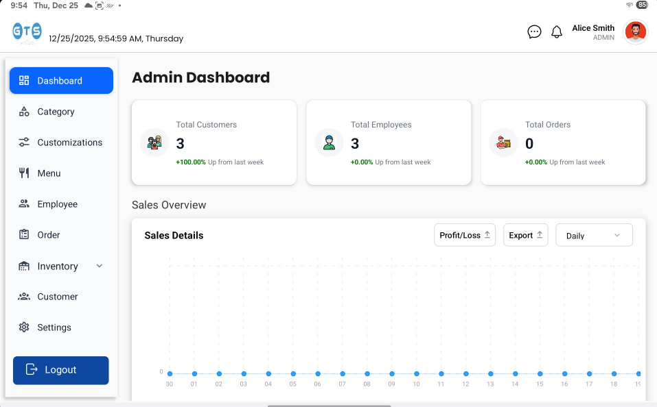Click the horizontal scrollbar at the bottom
Image resolution: width=657 pixels, height=407 pixels.
click(x=329, y=406)
